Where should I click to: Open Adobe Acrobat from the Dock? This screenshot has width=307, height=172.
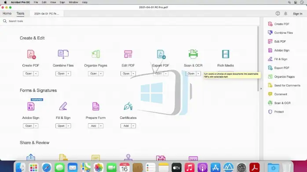(x=255, y=168)
